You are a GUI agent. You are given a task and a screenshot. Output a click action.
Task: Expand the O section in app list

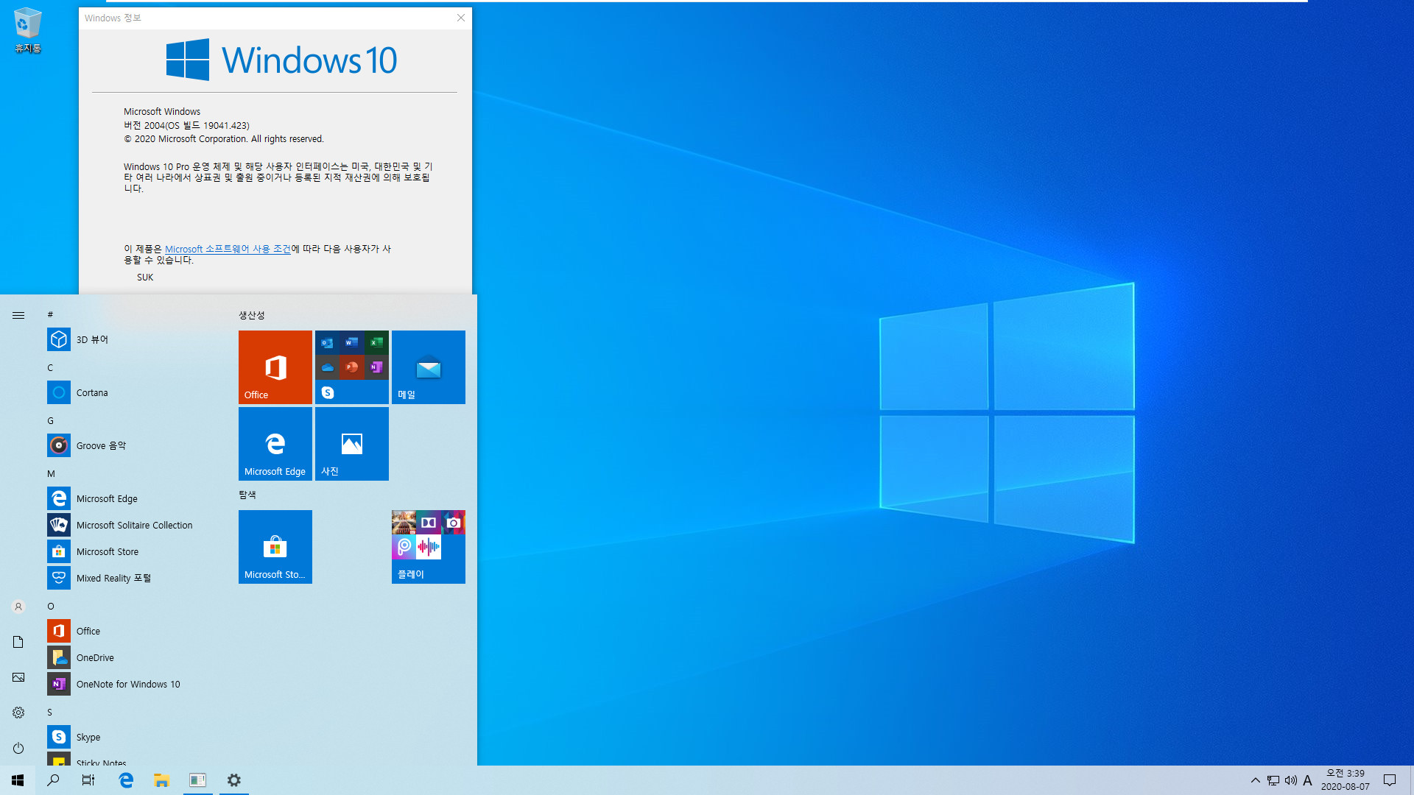(x=51, y=606)
